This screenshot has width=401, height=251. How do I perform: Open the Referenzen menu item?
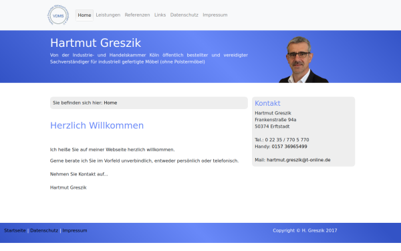137,15
